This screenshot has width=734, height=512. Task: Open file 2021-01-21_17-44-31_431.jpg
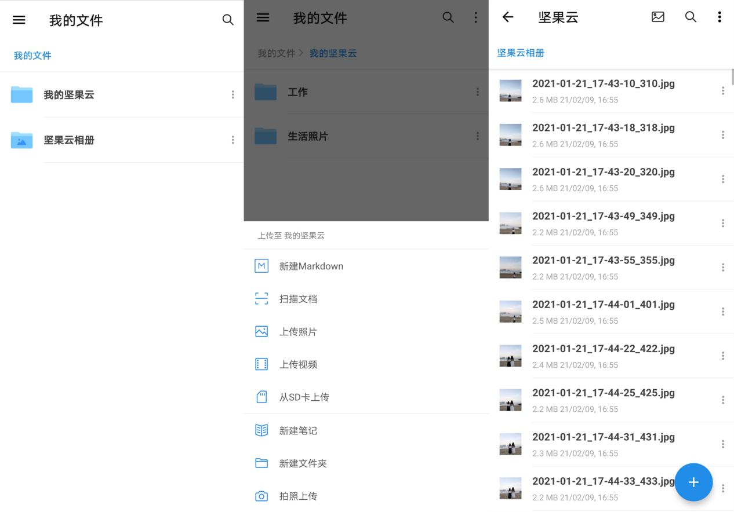pos(611,444)
